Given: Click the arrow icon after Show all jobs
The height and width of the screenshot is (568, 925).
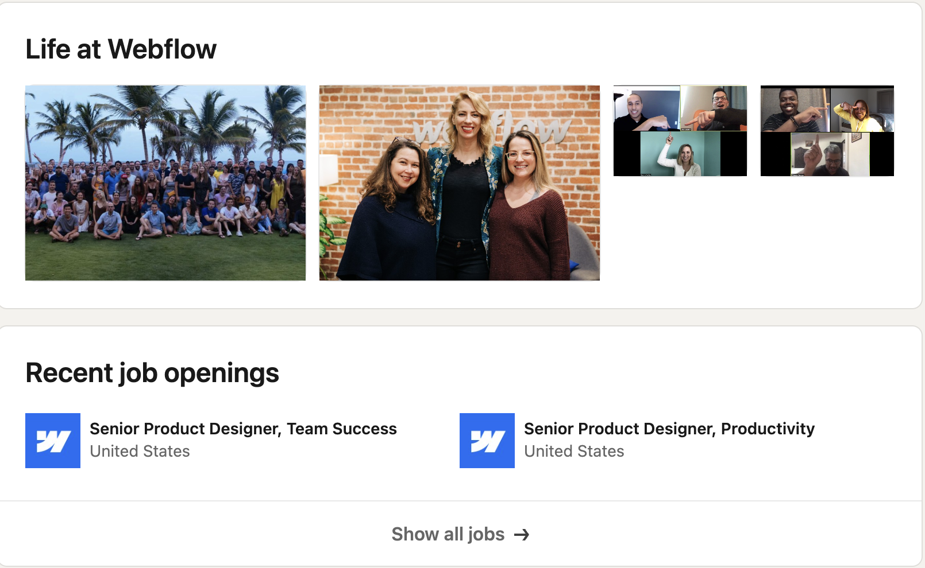Looking at the screenshot, I should pos(522,535).
